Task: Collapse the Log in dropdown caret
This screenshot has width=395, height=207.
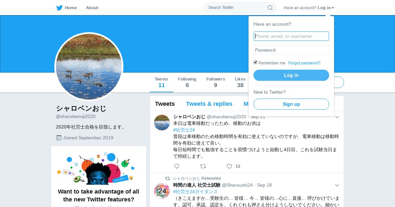Action: click(333, 8)
